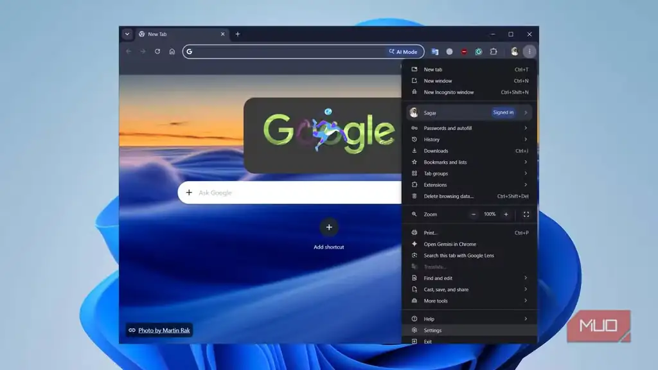
Task: Search this tab with Google Lens
Action: pyautogui.click(x=469, y=256)
